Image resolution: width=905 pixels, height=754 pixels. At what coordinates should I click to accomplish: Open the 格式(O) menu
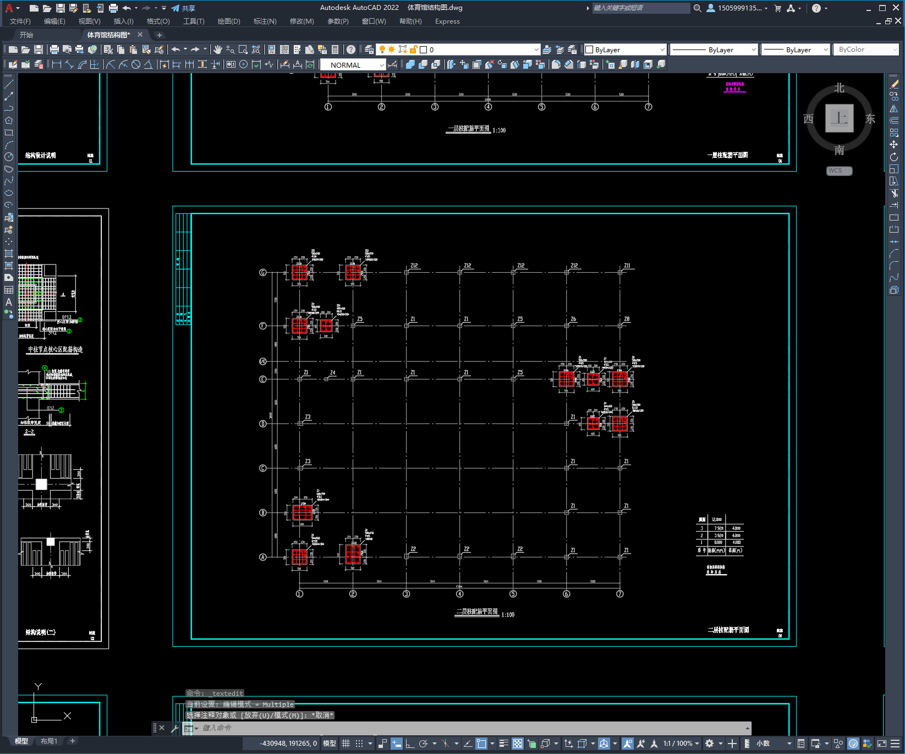pos(158,21)
